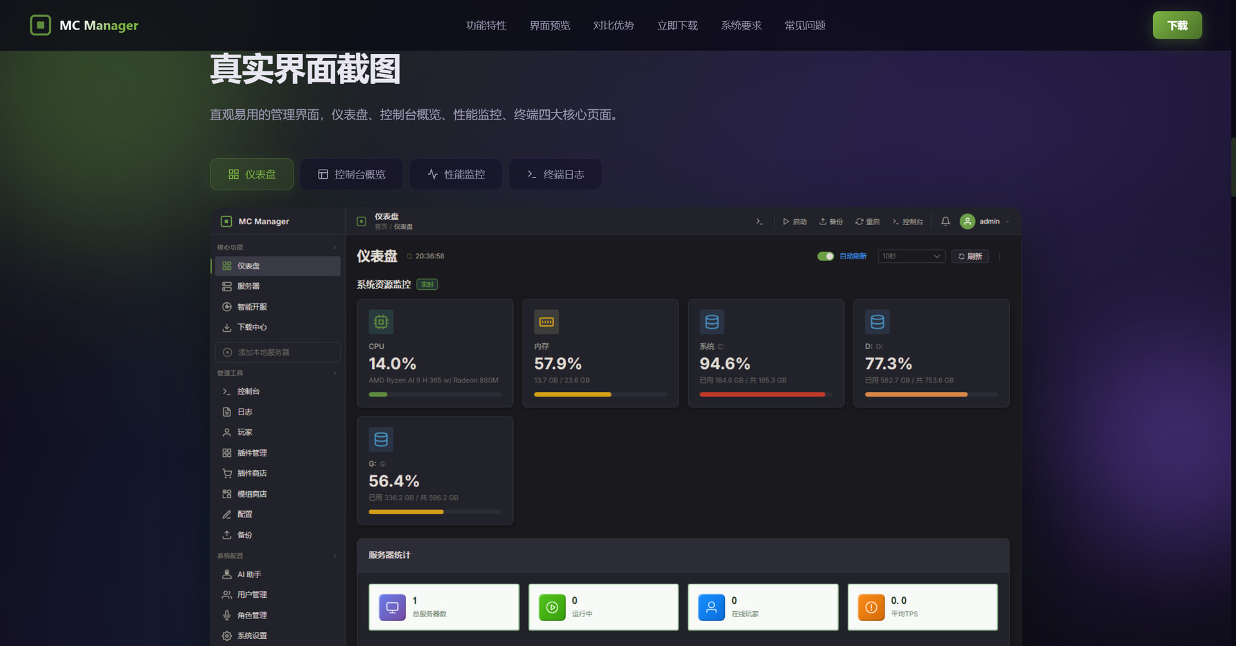Click the 角色管理 icon in the sidebar
The image size is (1236, 646).
click(227, 615)
